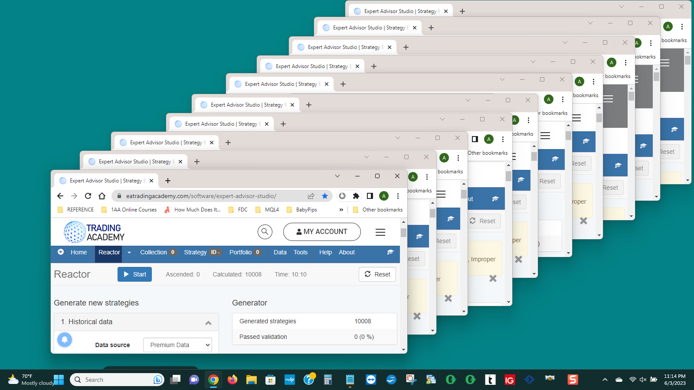Viewport: 694px width, 390px height.
Task: Open tab search chevron in rearmost window
Action: (622, 6)
